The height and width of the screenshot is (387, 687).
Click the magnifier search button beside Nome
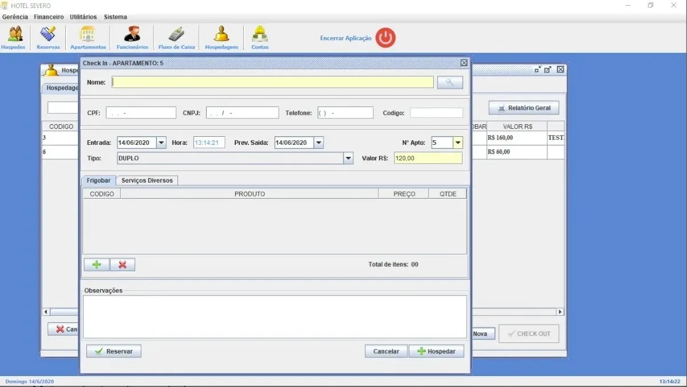450,82
